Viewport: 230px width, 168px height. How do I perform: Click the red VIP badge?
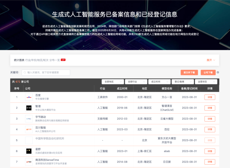tap(63, 60)
